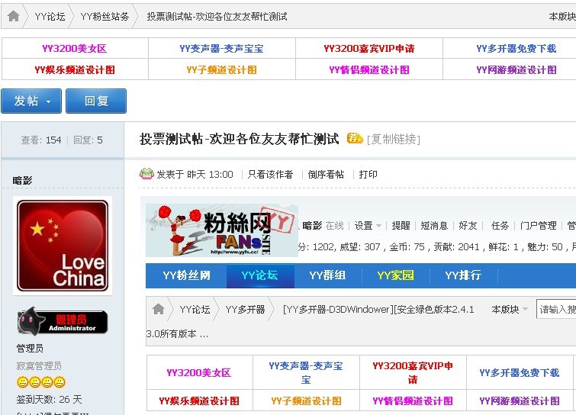Screen dimensions: 576x415
Task: Click YY娱乐频道设计图 in lower table
Action: point(199,401)
